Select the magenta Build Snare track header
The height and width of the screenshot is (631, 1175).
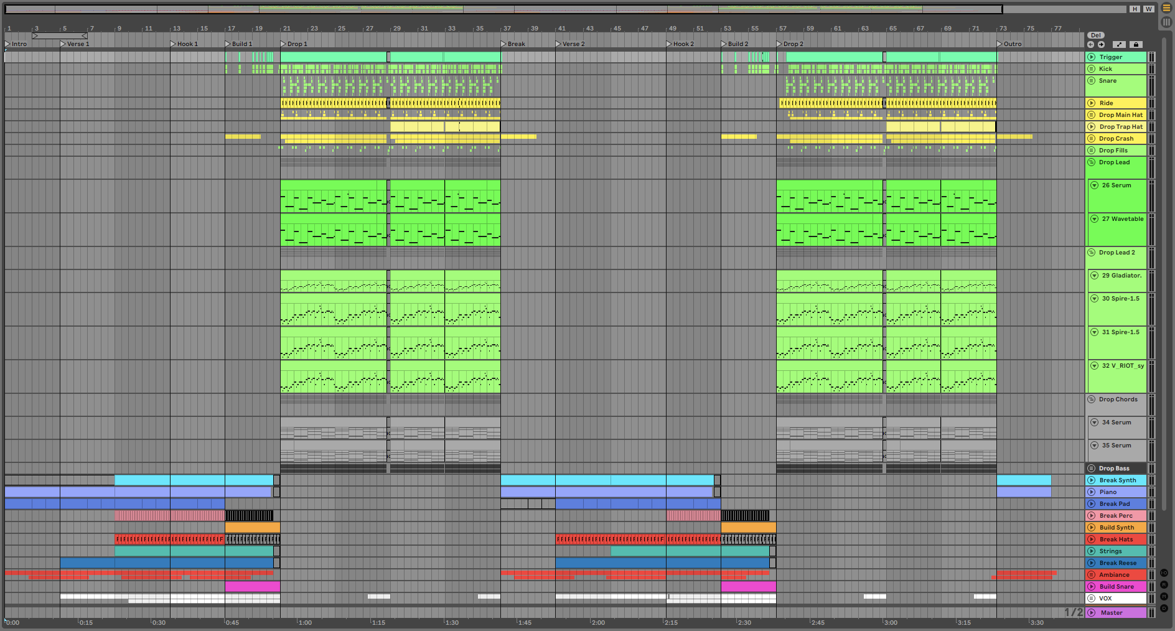(1116, 587)
